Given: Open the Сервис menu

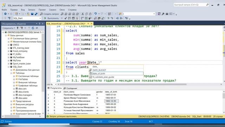Looking at the screenshot, I should point(52,10).
